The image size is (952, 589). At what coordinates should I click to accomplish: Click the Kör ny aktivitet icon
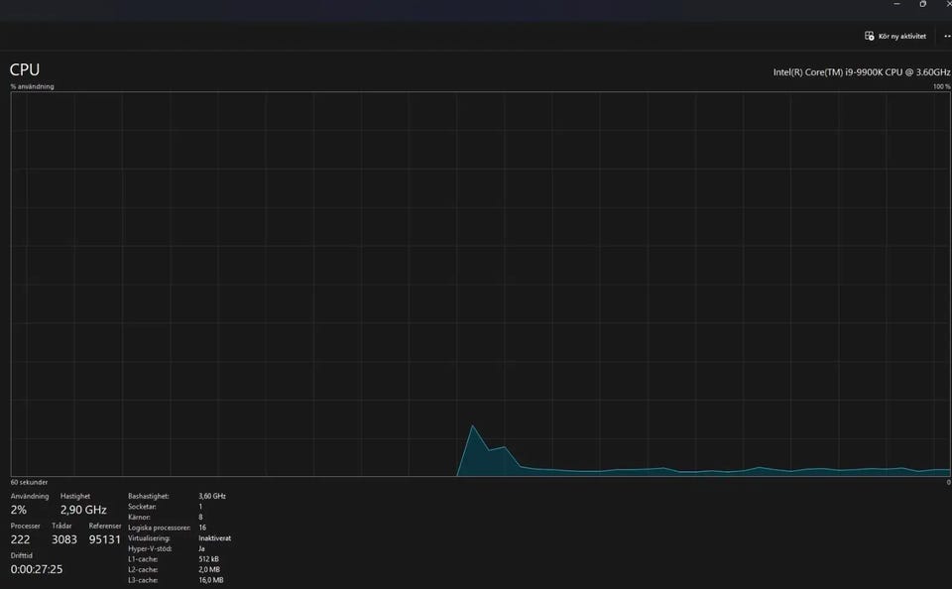point(870,36)
